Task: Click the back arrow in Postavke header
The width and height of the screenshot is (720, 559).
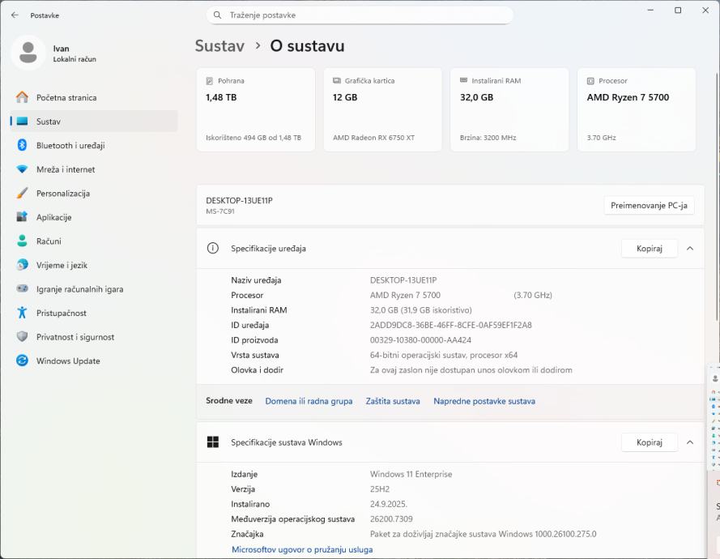Action: 15,15
